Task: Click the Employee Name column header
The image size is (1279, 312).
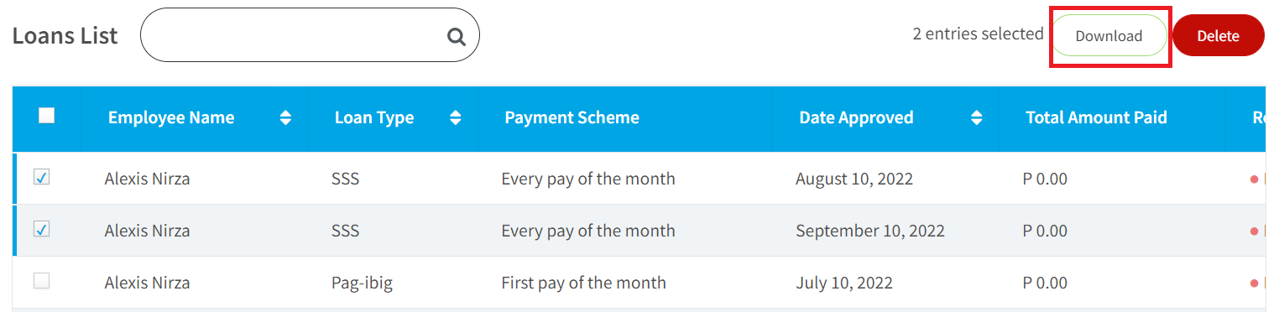Action: coord(171,118)
